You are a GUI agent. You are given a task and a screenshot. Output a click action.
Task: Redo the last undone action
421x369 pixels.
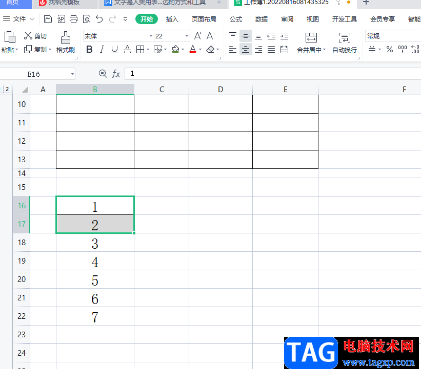pos(112,19)
